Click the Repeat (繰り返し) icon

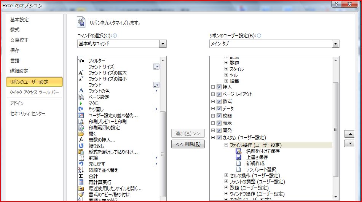[81, 146]
